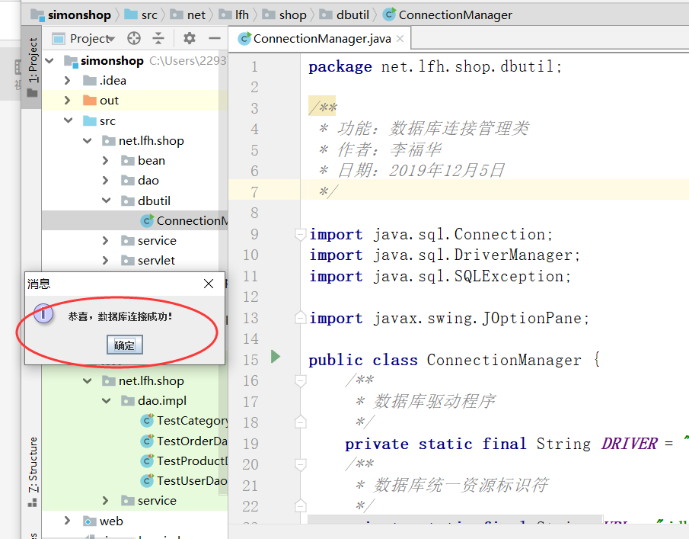Image resolution: width=689 pixels, height=539 pixels.
Task: Expand the servlet package
Action: tap(106, 261)
